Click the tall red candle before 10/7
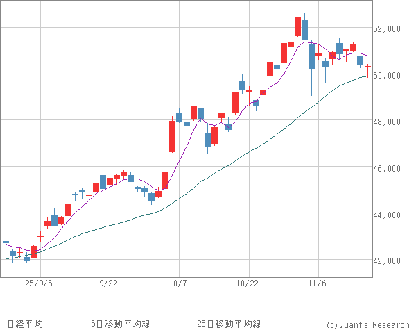 click(x=172, y=136)
